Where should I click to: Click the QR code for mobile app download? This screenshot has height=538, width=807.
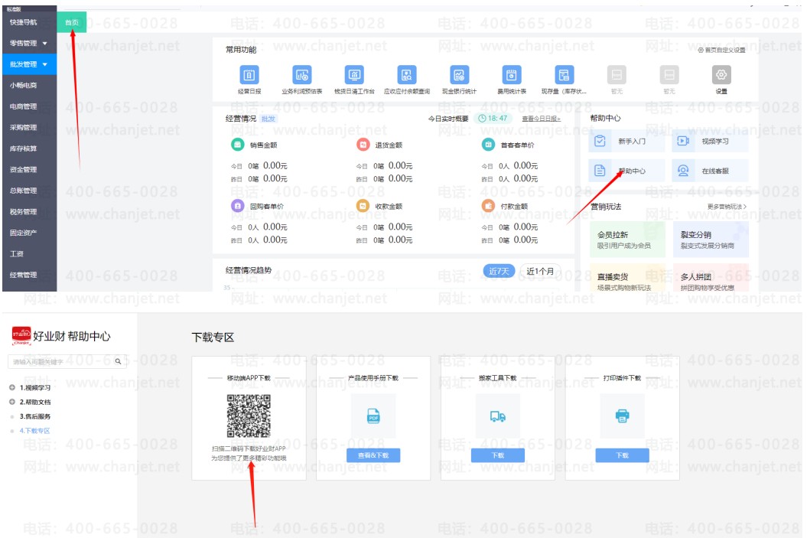coord(249,416)
